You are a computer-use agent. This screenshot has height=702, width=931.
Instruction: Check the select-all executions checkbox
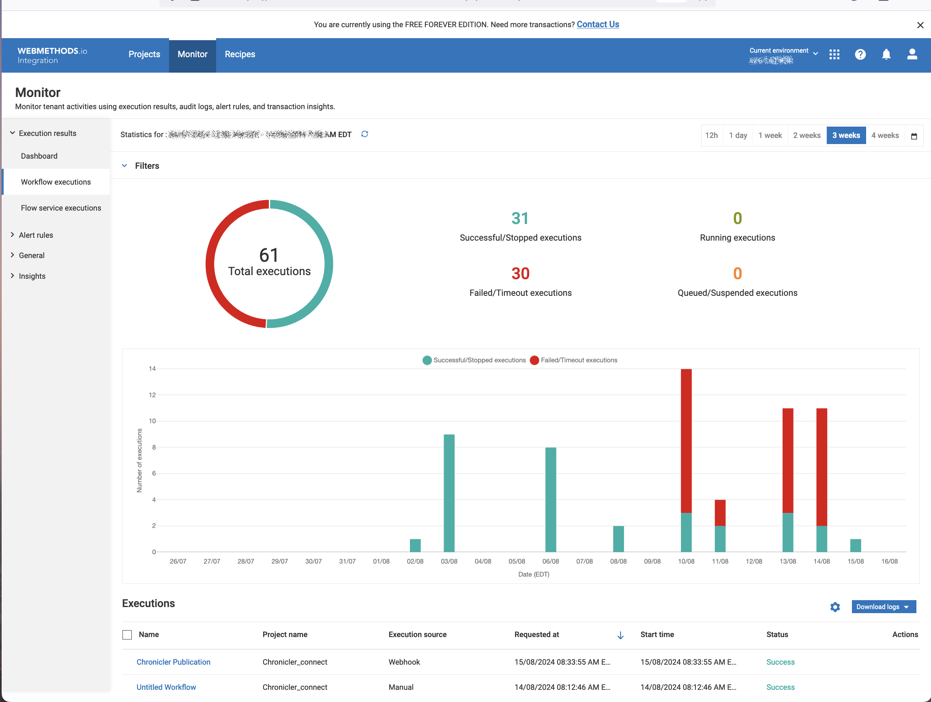[x=127, y=635]
